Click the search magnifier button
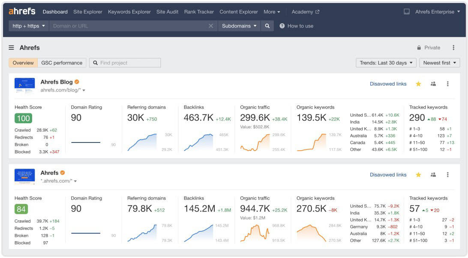 click(x=267, y=26)
